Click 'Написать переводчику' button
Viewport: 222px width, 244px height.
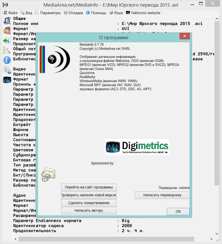[162, 195]
